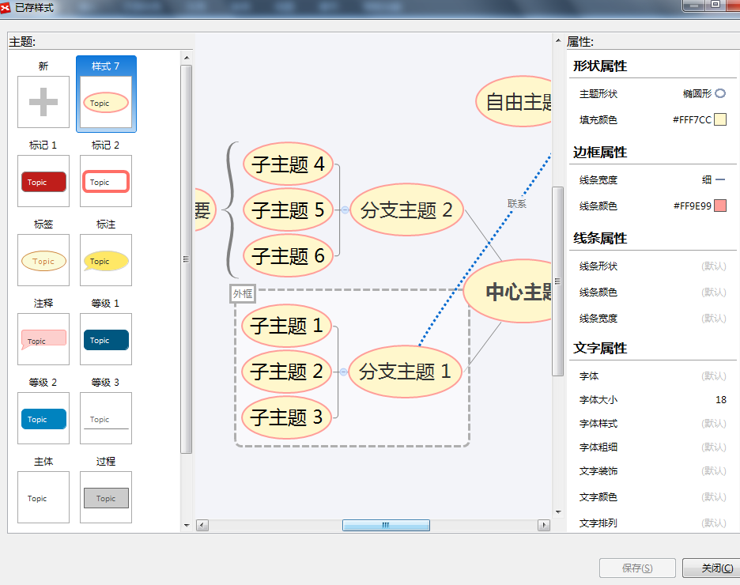Select the 注释 pink note style
Image resolution: width=740 pixels, height=585 pixels.
click(43, 339)
